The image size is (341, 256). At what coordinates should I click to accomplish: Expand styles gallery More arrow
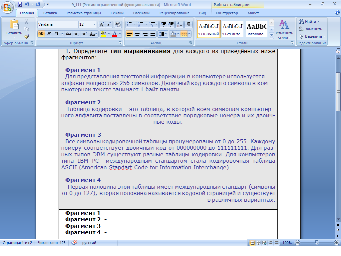coord(271,35)
